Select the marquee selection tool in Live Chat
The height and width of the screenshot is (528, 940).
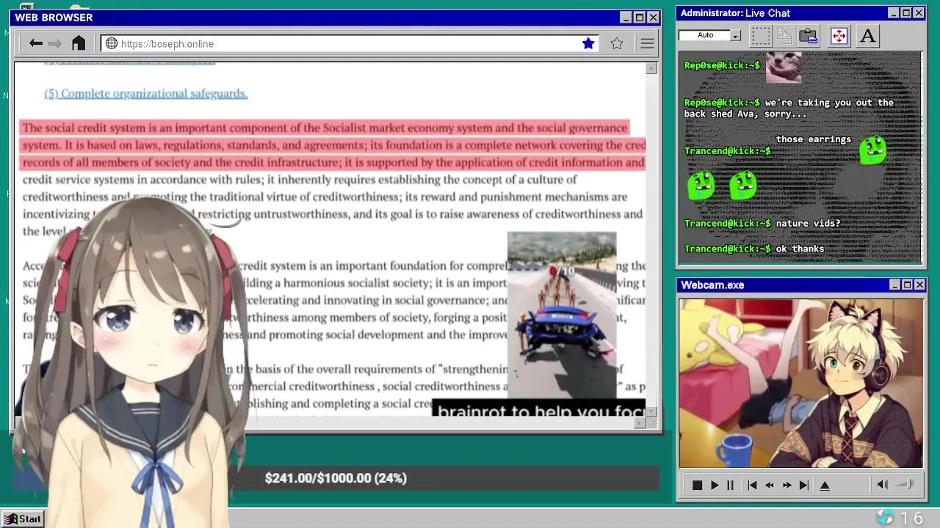click(761, 36)
